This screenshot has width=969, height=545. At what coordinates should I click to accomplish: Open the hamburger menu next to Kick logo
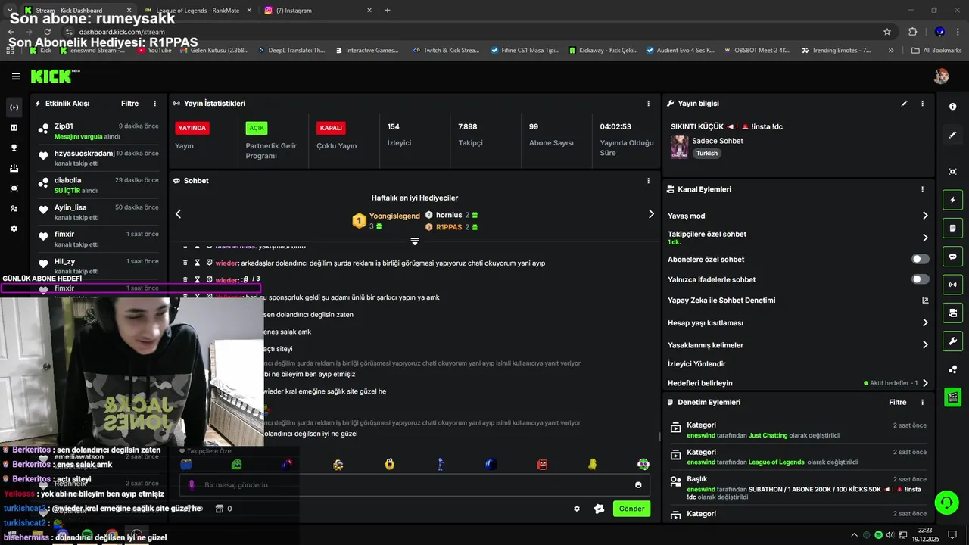pyautogui.click(x=16, y=76)
